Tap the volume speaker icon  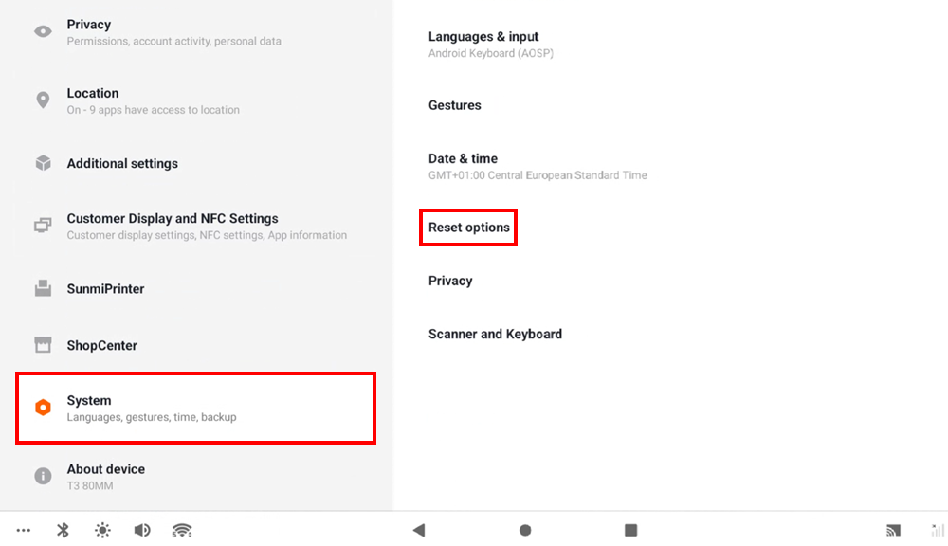(x=142, y=530)
